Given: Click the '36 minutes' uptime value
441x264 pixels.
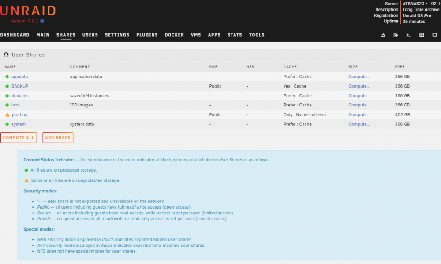Looking at the screenshot, I should [x=414, y=21].
